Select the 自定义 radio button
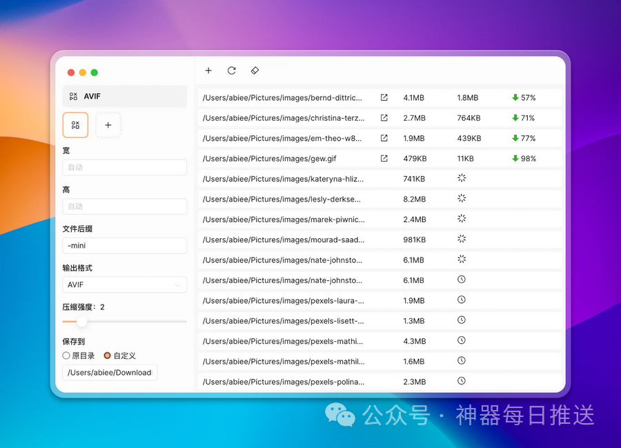Screen dimensions: 621x448 click(x=107, y=356)
